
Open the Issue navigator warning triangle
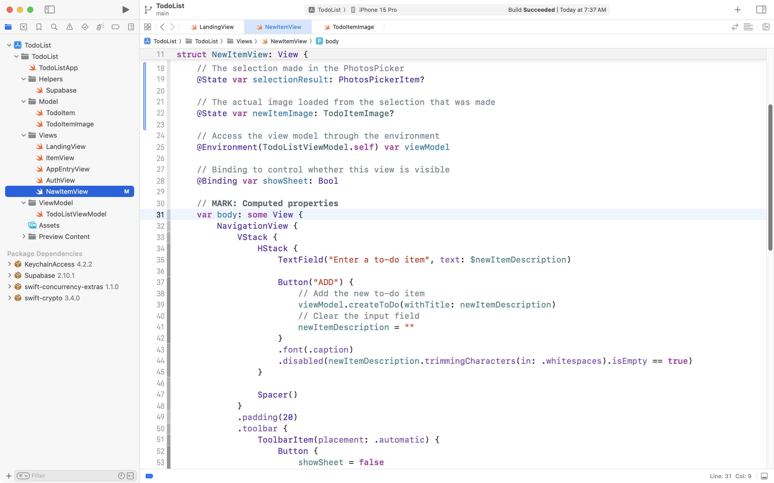tap(70, 27)
